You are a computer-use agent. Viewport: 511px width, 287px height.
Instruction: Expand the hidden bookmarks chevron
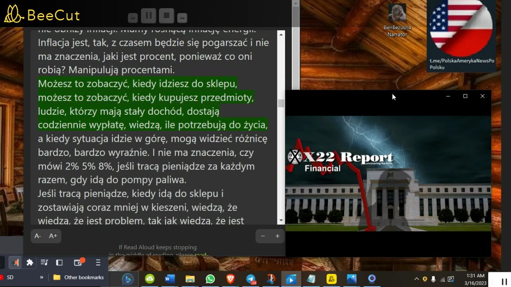pos(42,277)
